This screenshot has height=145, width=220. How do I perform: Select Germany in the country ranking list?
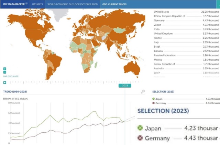pyautogui.click(x=186, y=21)
